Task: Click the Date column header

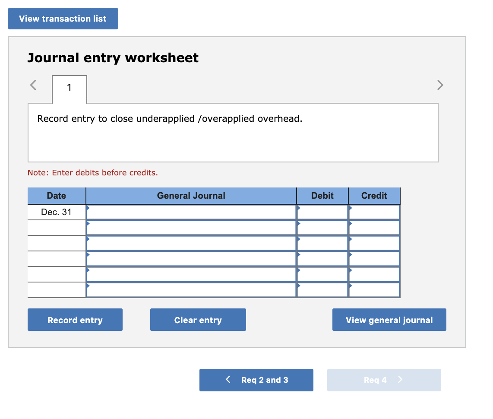Action: tap(57, 196)
